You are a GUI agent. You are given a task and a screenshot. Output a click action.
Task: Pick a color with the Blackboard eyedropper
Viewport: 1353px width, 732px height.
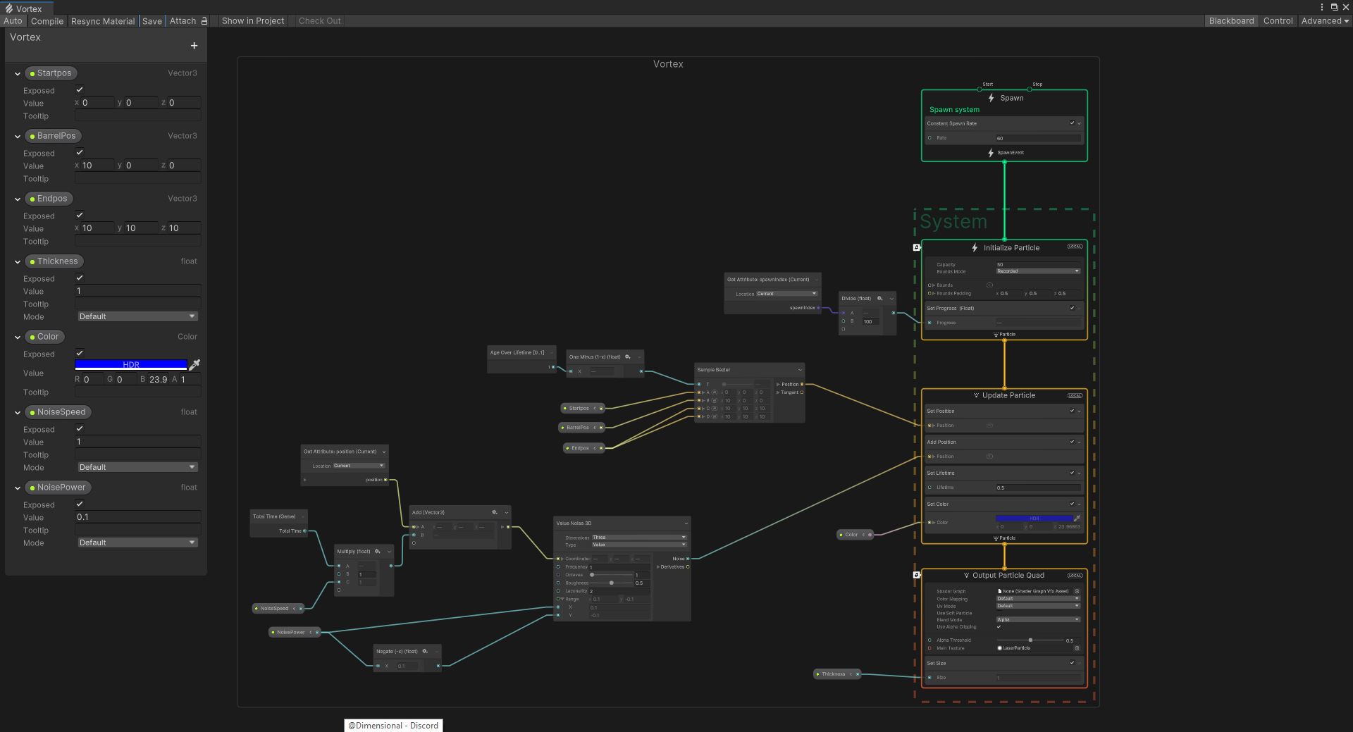(x=195, y=364)
